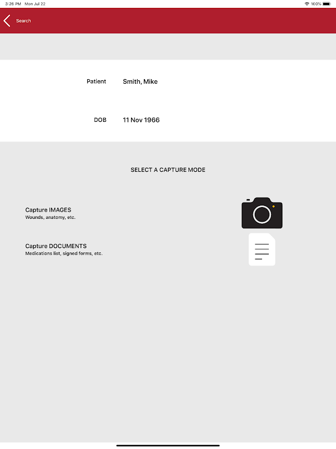Viewport: 336px width, 449px height.
Task: Tap the Wi-Fi status icon
Action: (307, 4)
